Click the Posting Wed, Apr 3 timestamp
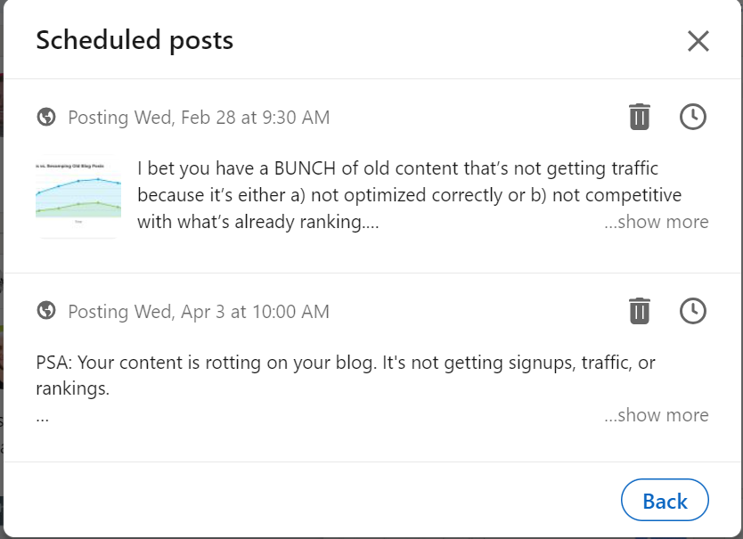This screenshot has width=743, height=539. [197, 312]
